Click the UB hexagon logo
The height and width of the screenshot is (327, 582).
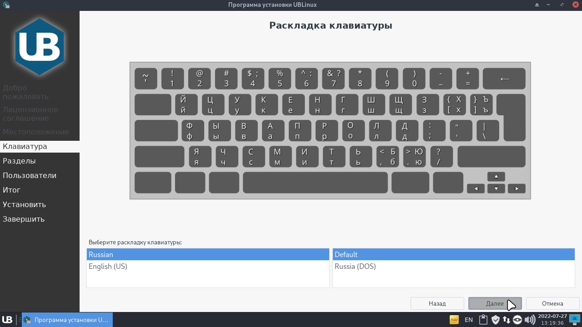tap(40, 47)
